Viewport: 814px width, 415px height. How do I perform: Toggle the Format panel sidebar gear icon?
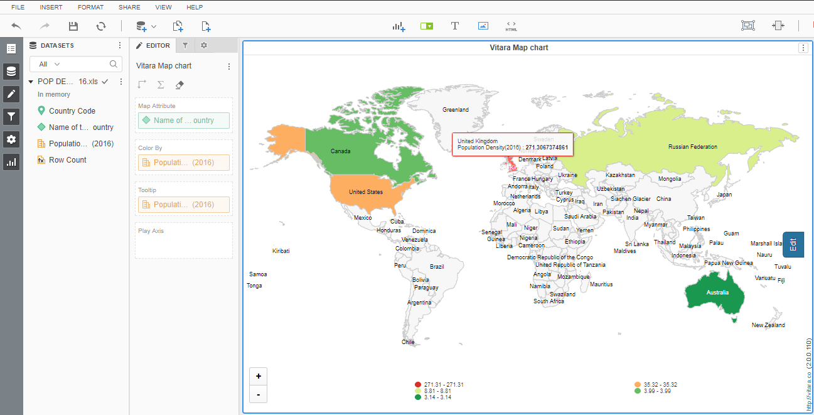pos(11,139)
